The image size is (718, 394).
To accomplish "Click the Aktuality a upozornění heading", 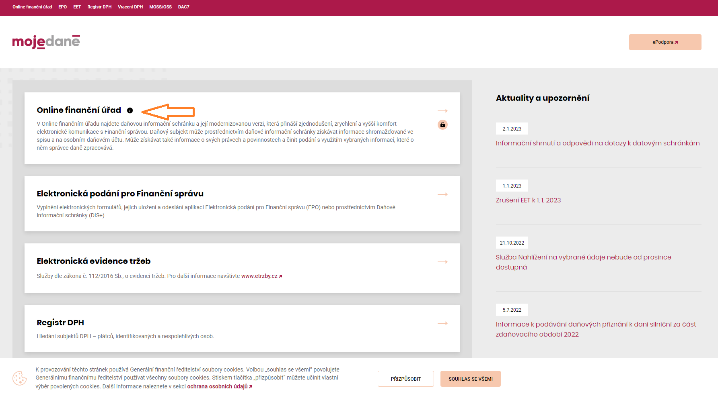I will click(x=543, y=98).
